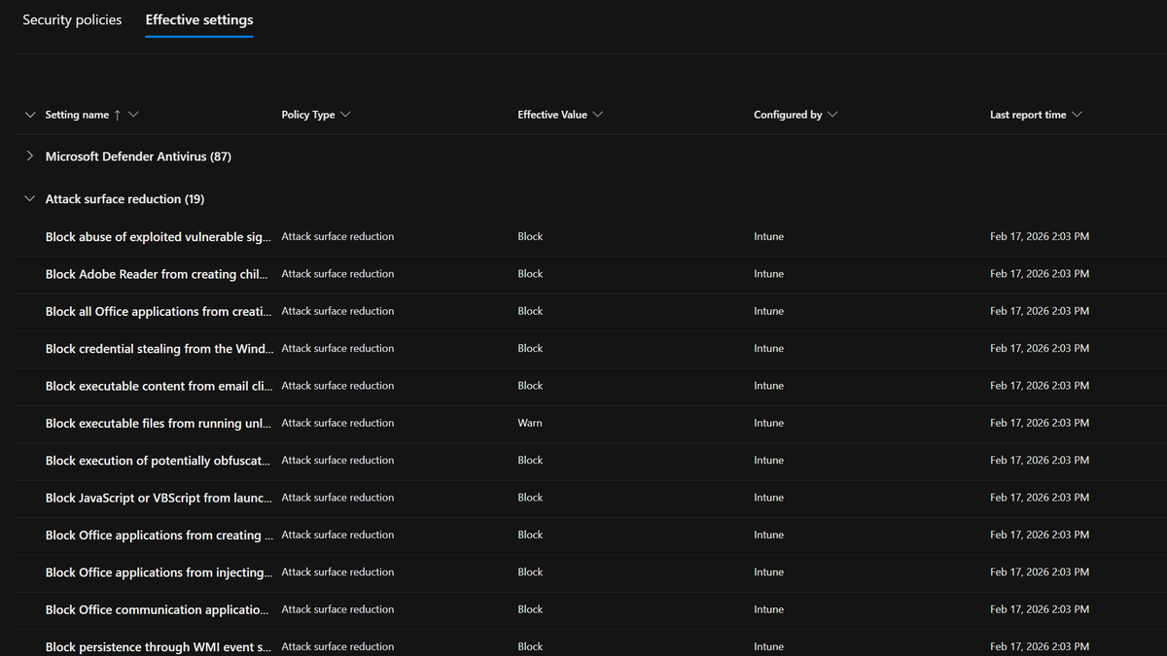The width and height of the screenshot is (1167, 656).
Task: Open the Last report time column dropdown chevron
Action: tap(1077, 115)
